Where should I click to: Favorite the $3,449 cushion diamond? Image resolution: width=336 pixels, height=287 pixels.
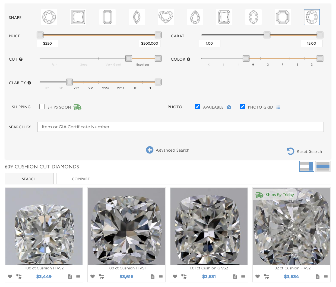click(x=10, y=276)
